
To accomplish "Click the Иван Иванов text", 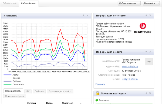I will pos(129,75).
